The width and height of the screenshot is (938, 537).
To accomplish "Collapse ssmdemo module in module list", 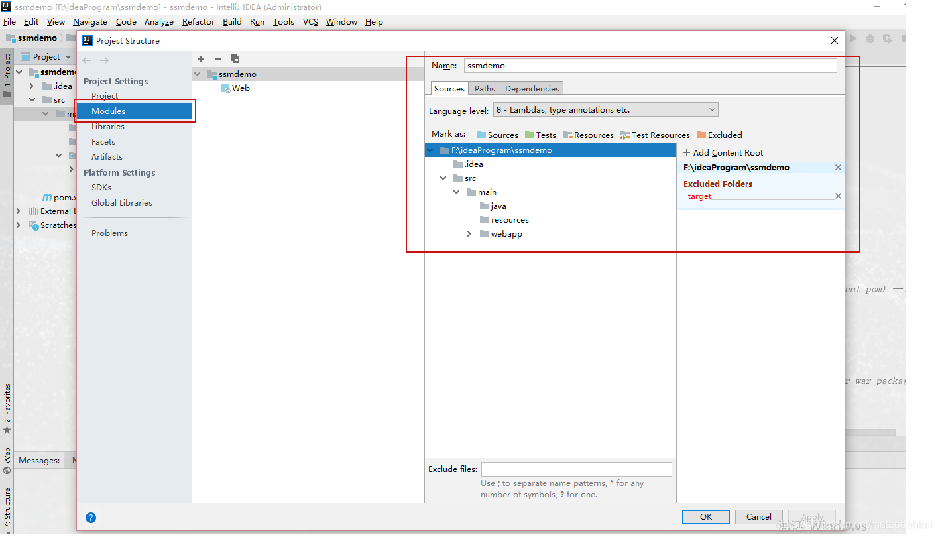I will tap(198, 74).
